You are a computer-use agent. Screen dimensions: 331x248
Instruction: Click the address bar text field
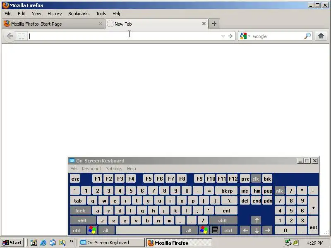[124, 36]
